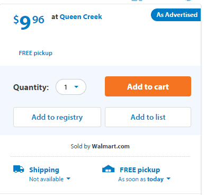Screen dimensions: 206x195
Task: Click the arrow next to today
Action: 168,179
